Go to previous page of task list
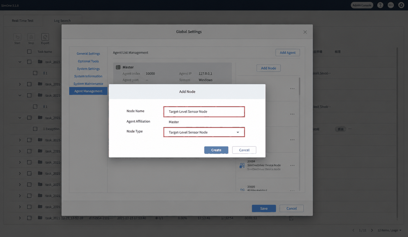This screenshot has width=408, height=237. pyautogui.click(x=353, y=230)
